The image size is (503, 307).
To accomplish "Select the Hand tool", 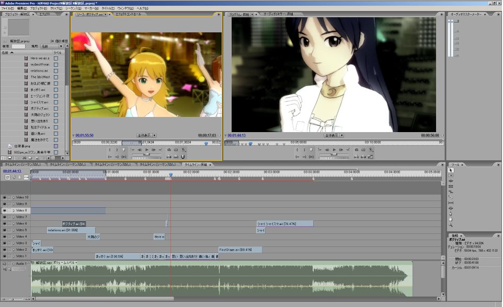I will coord(450,219).
